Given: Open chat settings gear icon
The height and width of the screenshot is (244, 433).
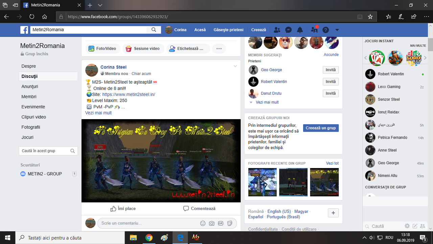Looking at the screenshot, I should click(x=407, y=226).
